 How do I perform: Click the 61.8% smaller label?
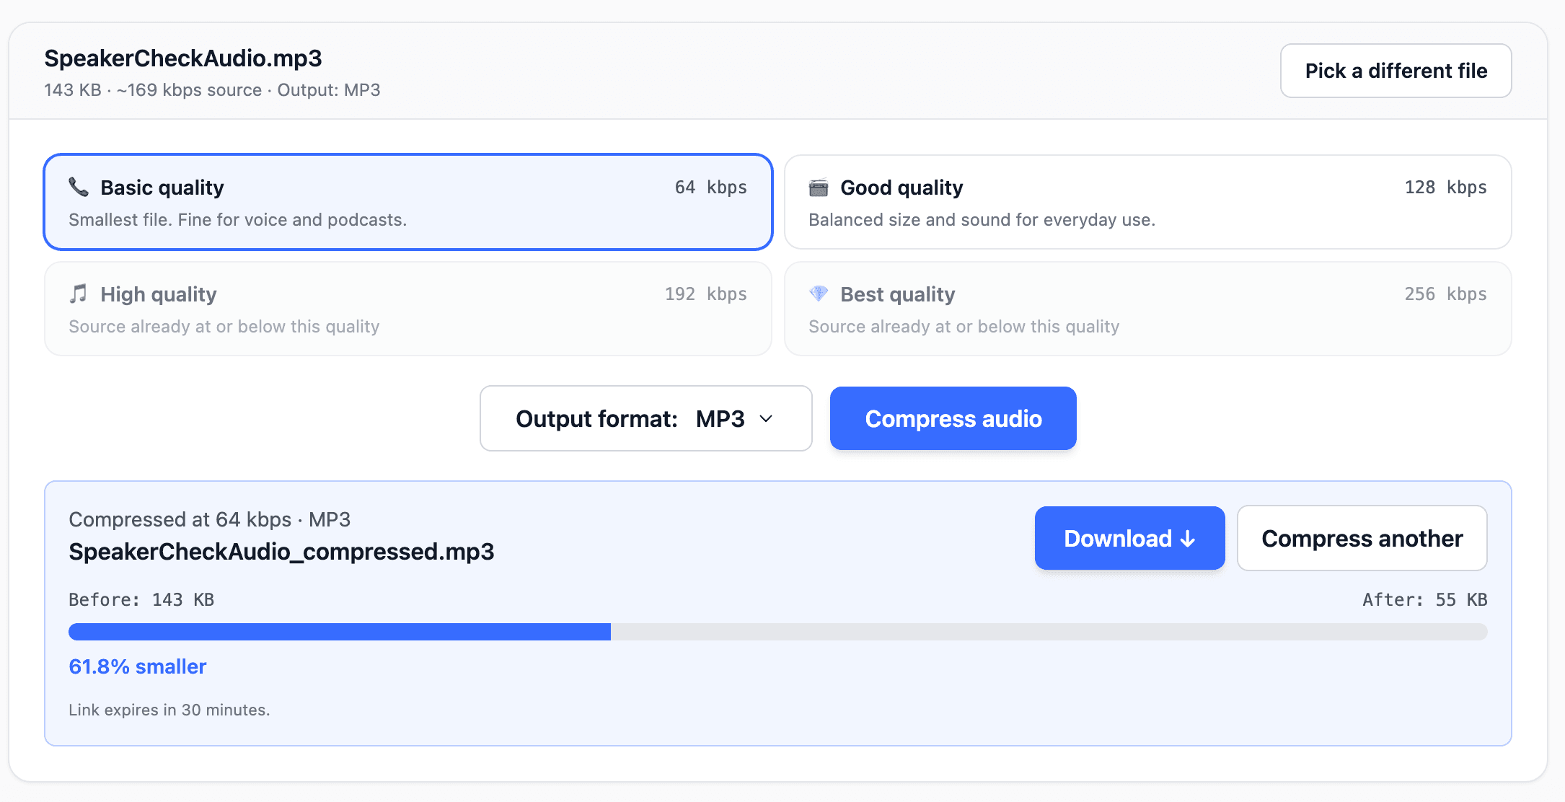point(137,666)
